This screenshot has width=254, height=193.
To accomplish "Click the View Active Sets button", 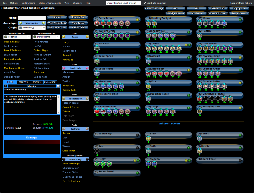I will [57, 23].
